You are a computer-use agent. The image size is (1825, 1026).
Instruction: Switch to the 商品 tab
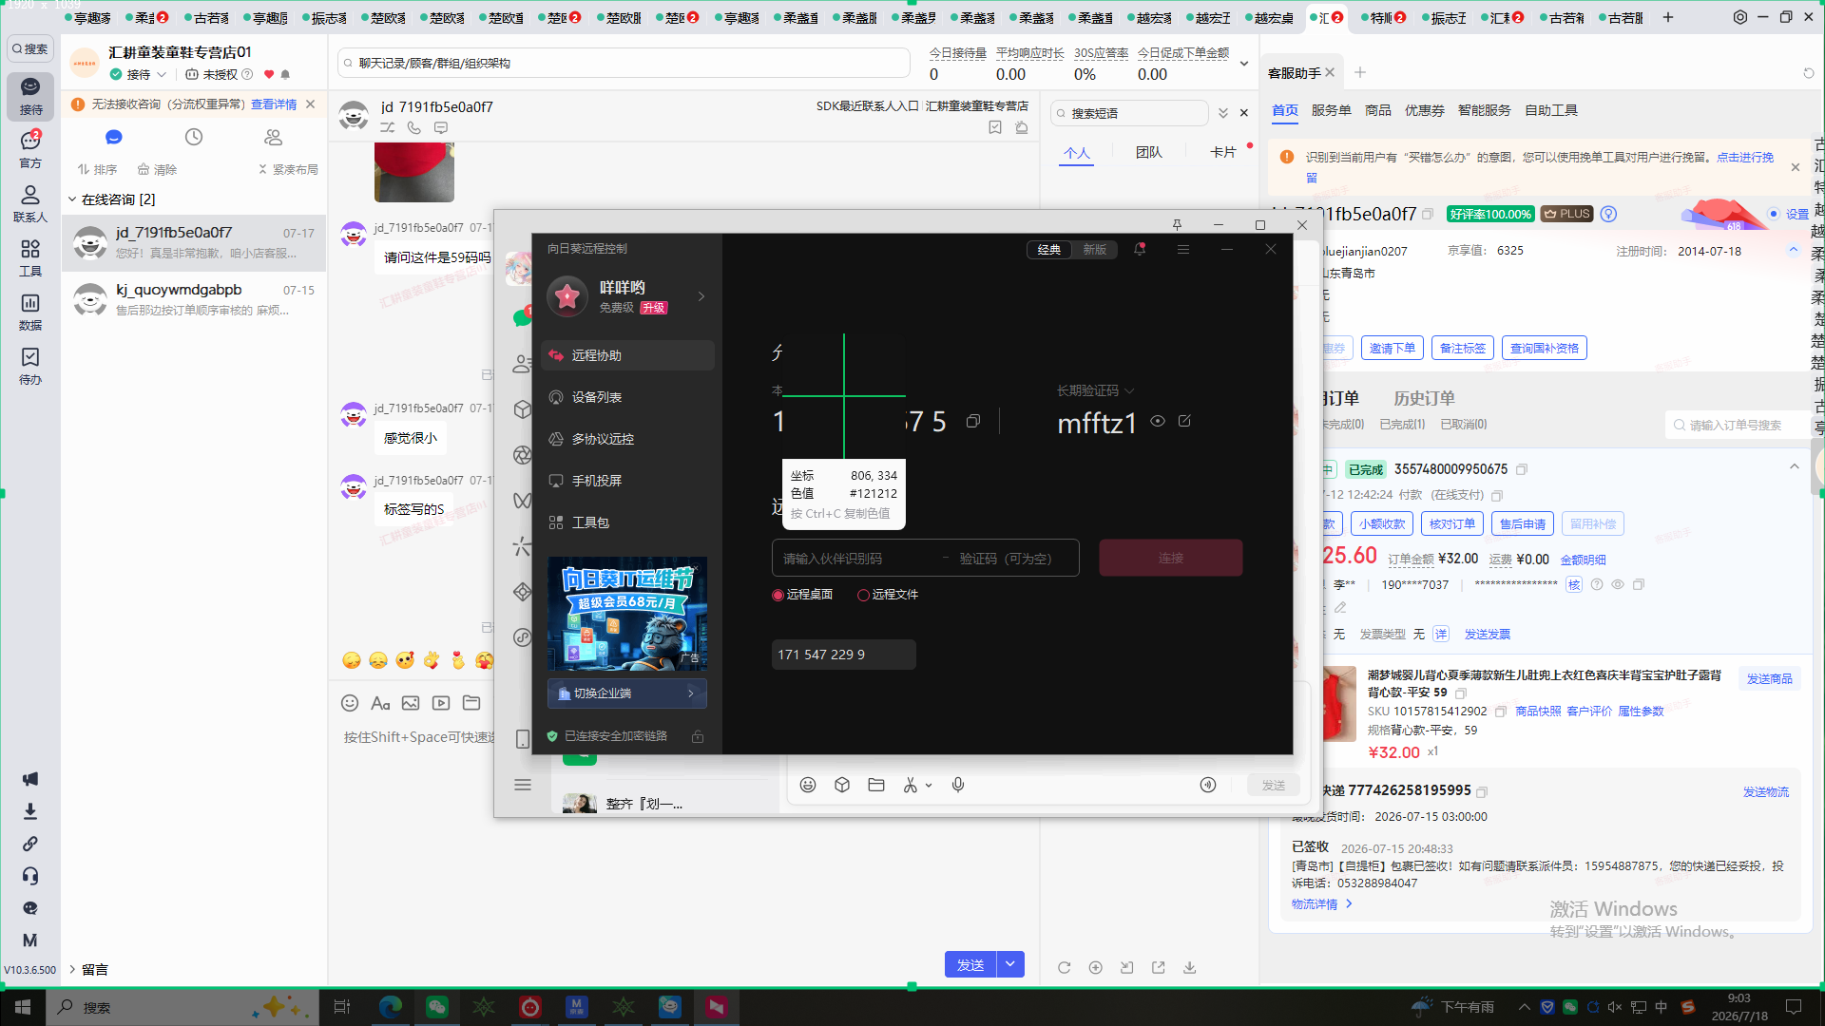point(1378,110)
